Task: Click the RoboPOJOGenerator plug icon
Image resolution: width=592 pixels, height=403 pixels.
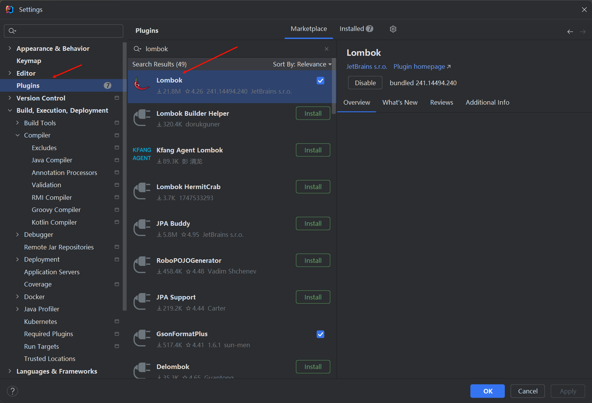Action: pyautogui.click(x=142, y=265)
